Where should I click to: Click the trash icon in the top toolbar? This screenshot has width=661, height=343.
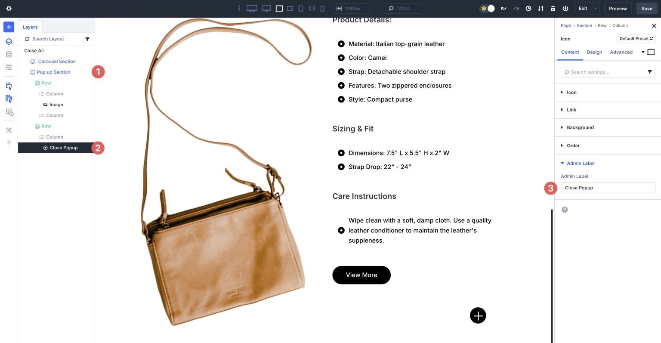click(x=553, y=8)
